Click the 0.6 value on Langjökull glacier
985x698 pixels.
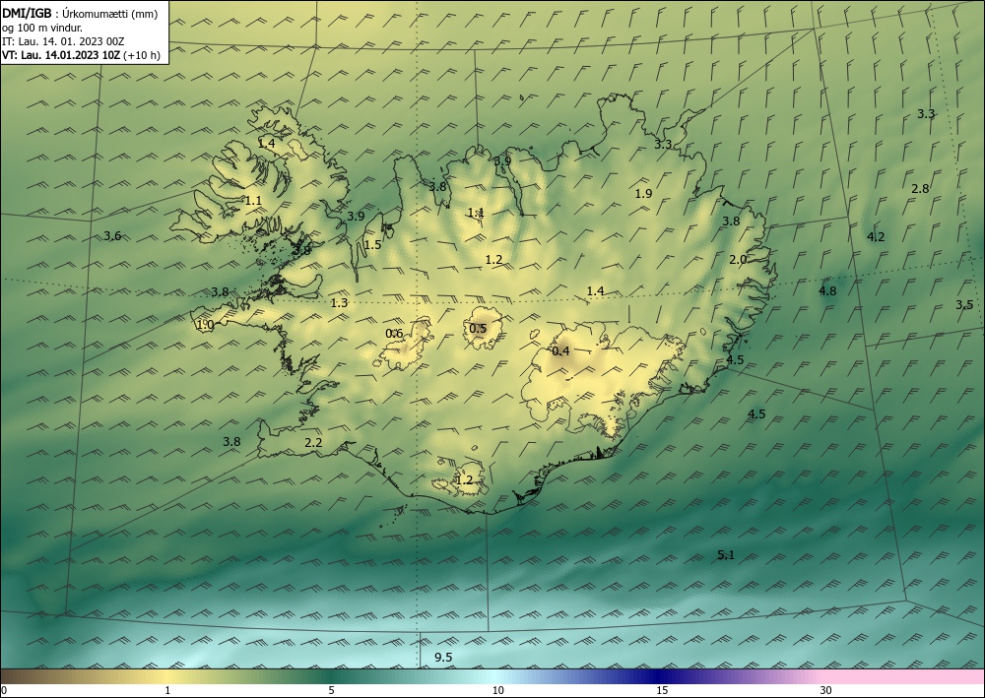pos(394,334)
